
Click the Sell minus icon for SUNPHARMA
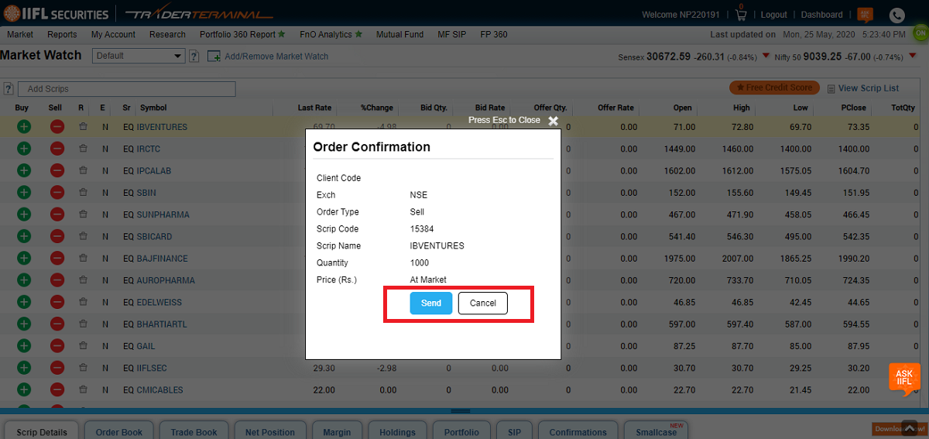(x=57, y=214)
